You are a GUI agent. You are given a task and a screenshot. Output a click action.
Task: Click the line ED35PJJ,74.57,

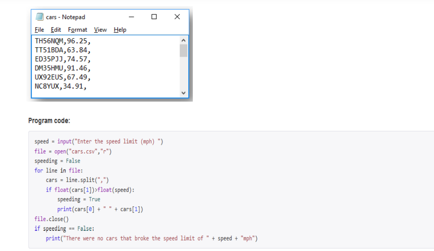click(x=63, y=59)
